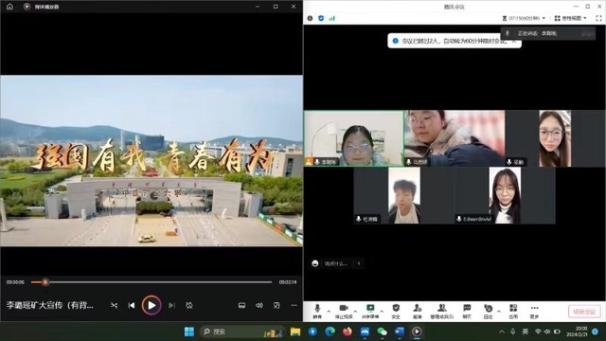Toggle shuffle playback mode
The image size is (606, 341).
[x=114, y=305]
